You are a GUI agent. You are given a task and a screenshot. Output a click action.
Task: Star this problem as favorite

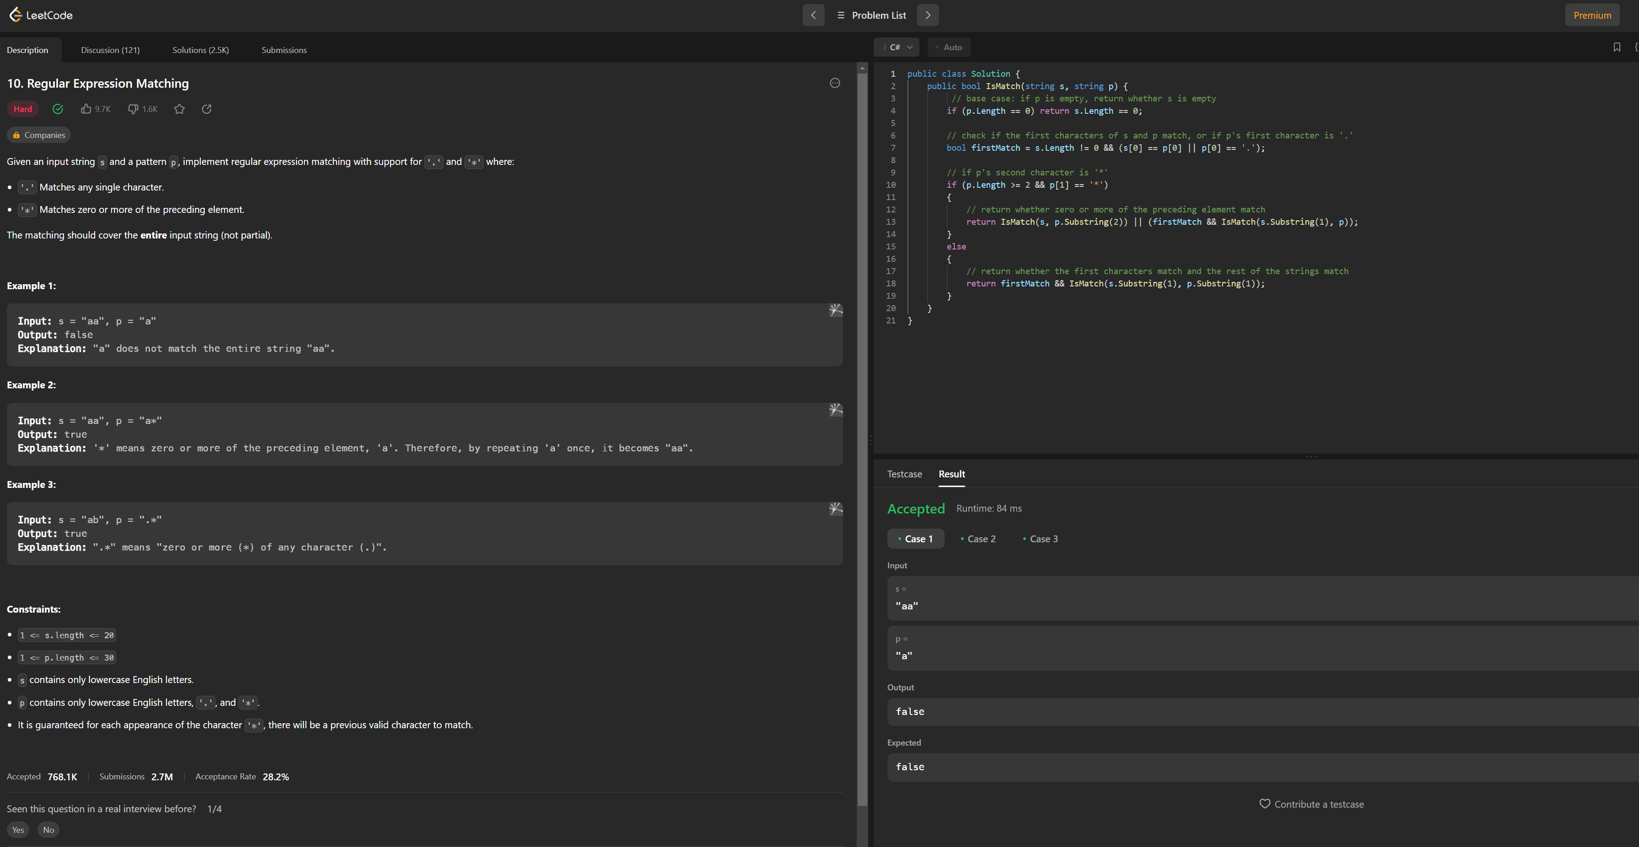179,109
